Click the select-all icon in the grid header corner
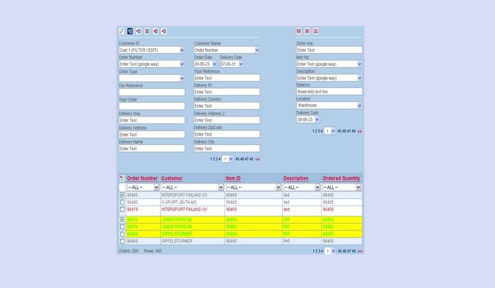495x288 pixels. pyautogui.click(x=122, y=178)
